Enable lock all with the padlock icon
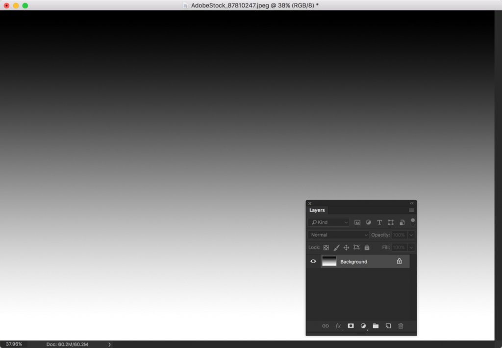The image size is (502, 348). [x=367, y=247]
